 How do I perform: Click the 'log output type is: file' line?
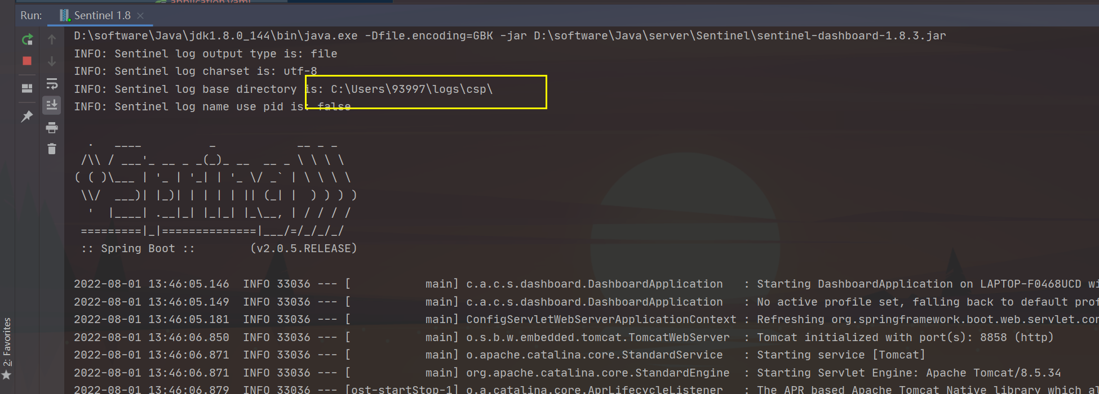tap(206, 54)
